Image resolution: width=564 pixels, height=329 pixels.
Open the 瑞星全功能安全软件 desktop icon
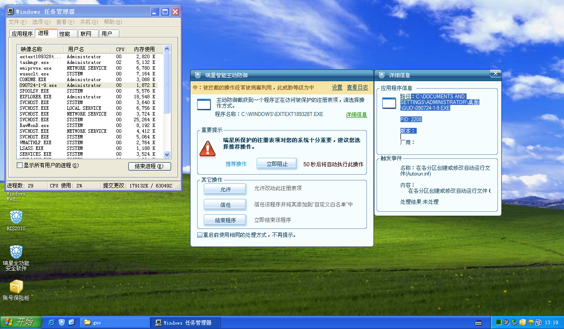[16, 258]
